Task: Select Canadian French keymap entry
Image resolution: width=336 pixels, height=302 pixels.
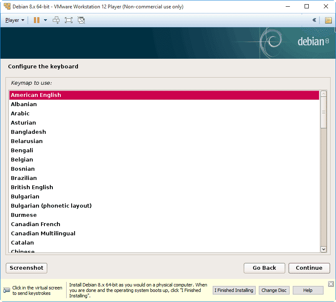Action: coord(36,224)
